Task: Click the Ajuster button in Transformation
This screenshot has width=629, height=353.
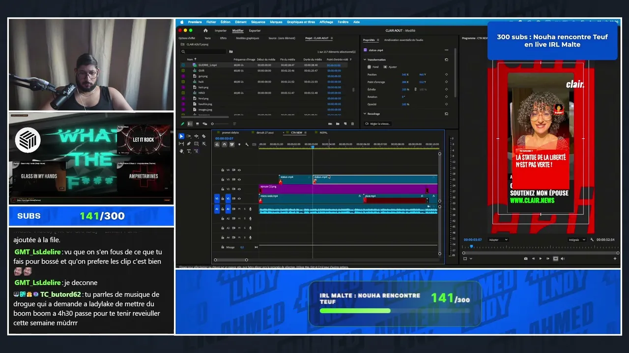Action: 390,67
